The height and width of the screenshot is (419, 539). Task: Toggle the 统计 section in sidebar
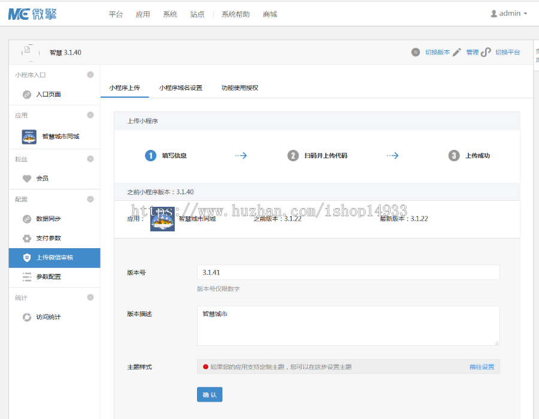pos(90,297)
